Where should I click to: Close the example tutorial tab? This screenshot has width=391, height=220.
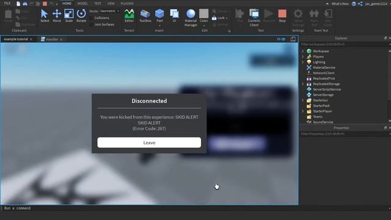click(31, 39)
